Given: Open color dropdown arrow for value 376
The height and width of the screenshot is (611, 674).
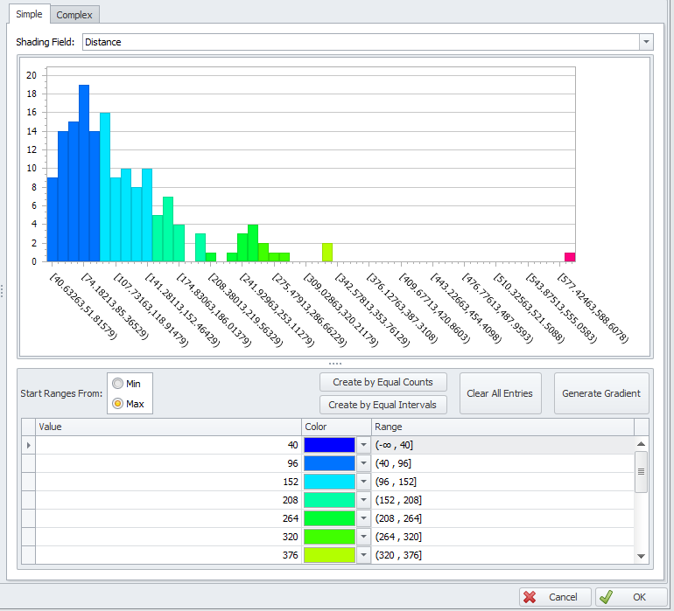Looking at the screenshot, I should pos(363,555).
